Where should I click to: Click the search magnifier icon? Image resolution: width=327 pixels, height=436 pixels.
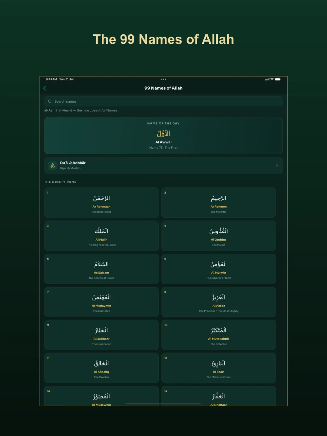click(x=50, y=101)
